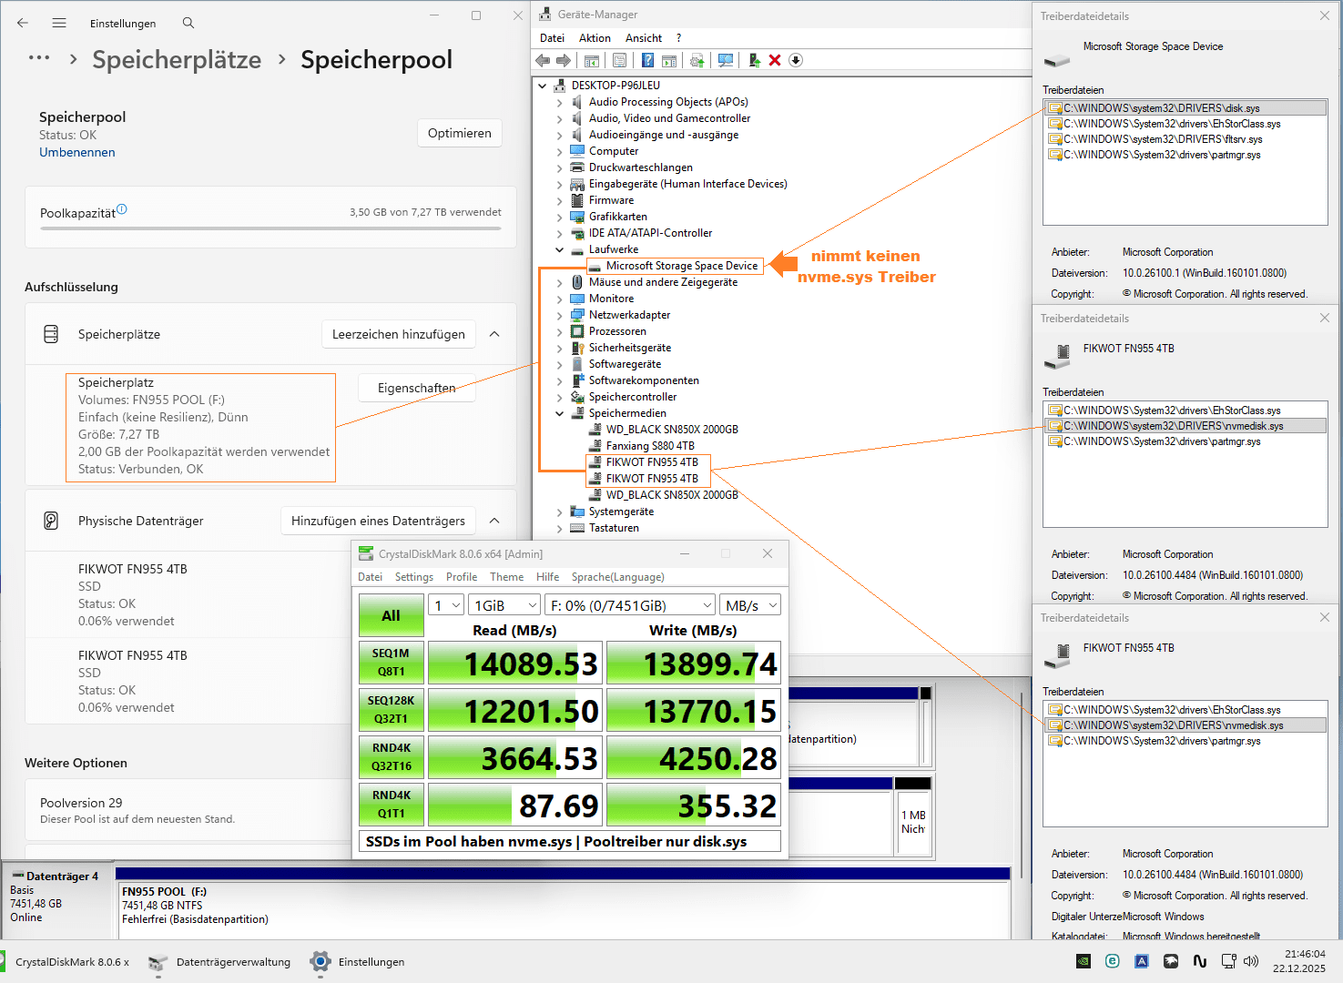The image size is (1343, 983).
Task: Toggle the action pane in Geräte-Manager toolbar
Action: tap(669, 60)
